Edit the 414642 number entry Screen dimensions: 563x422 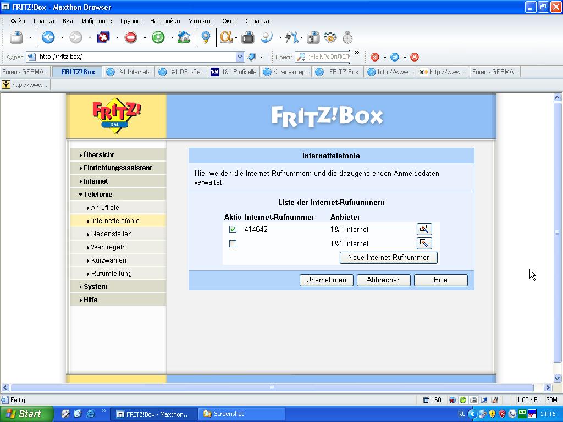[424, 229]
